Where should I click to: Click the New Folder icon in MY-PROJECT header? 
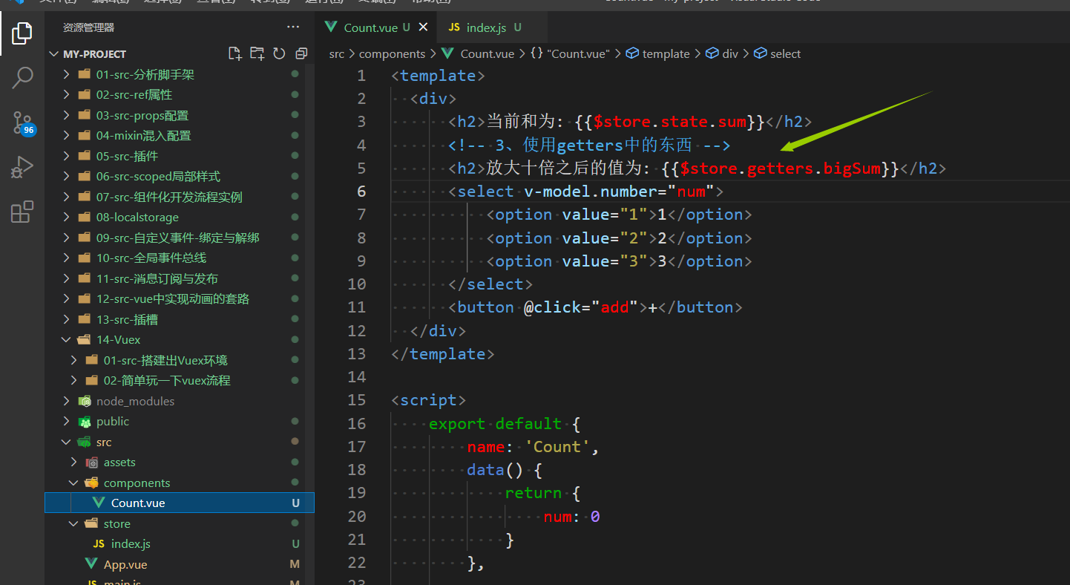pos(257,53)
